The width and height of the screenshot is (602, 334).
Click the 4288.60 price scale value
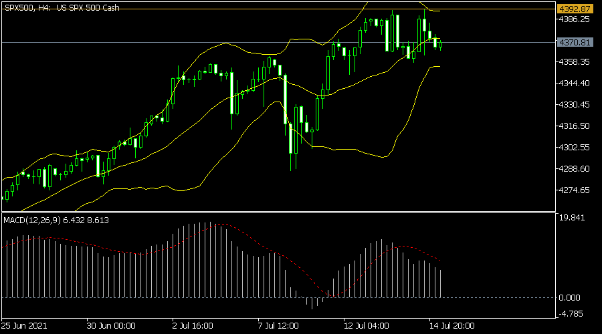[x=575, y=169]
